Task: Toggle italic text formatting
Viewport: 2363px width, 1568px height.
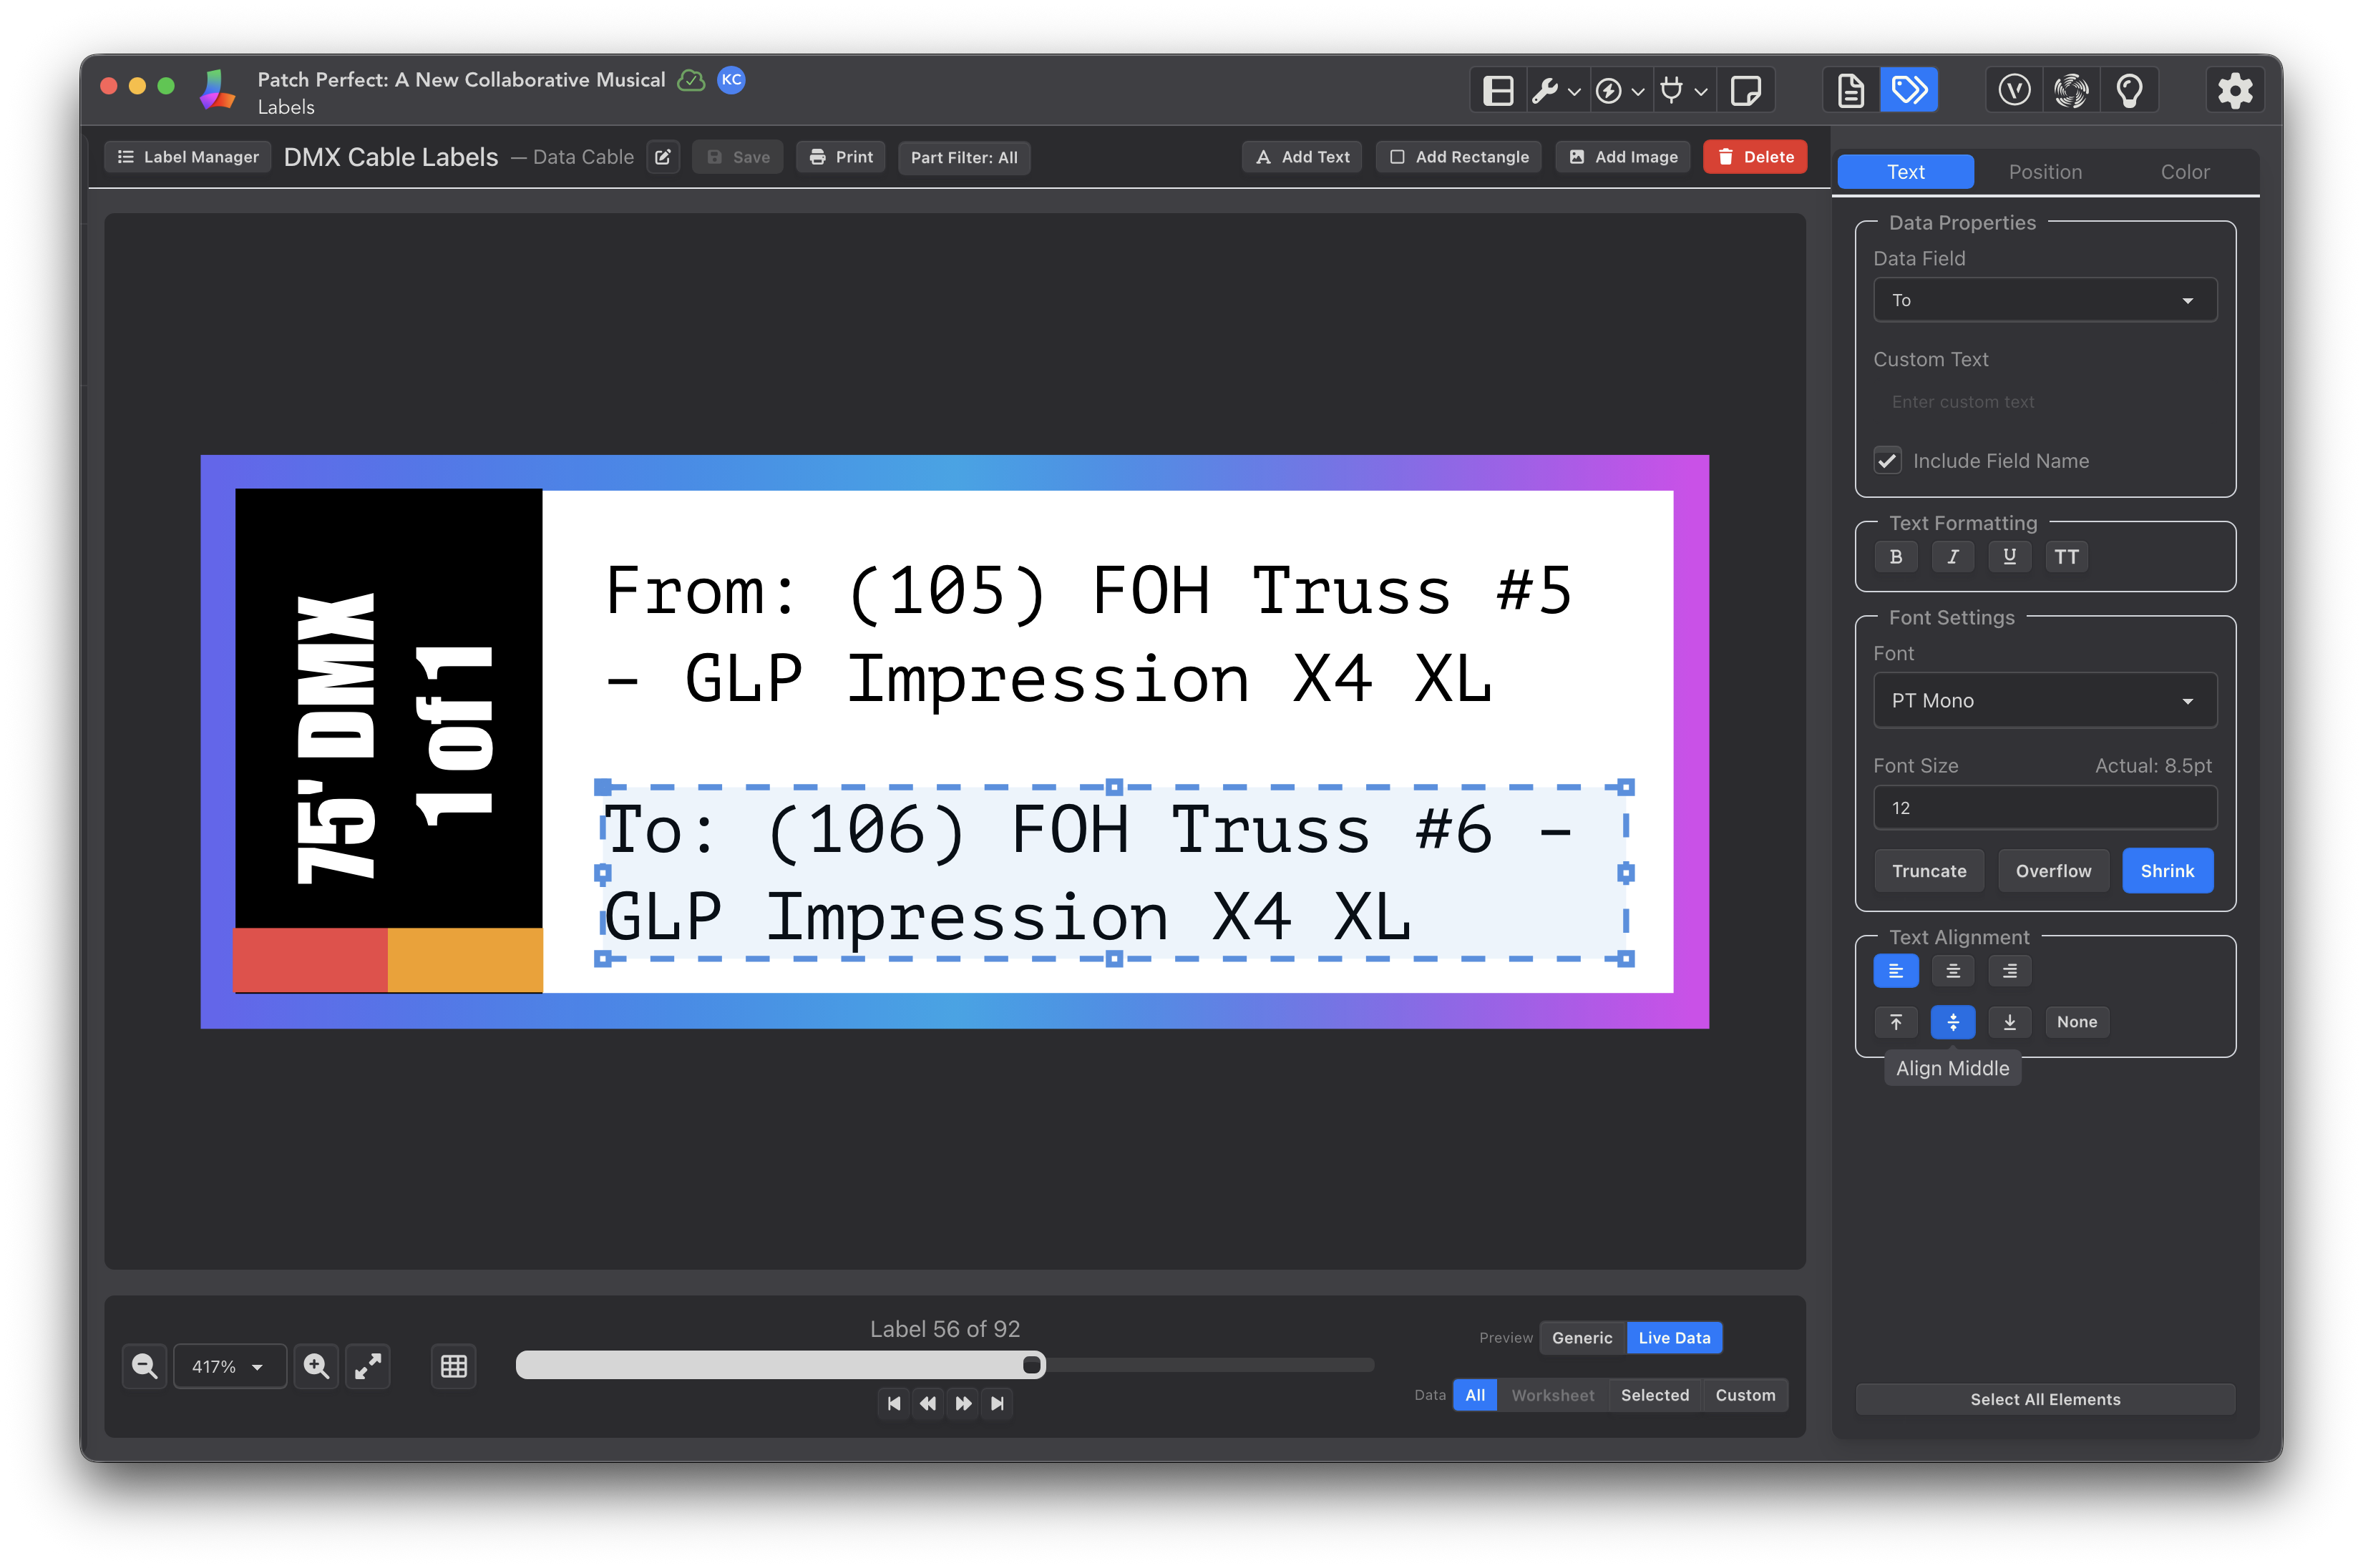Action: (1952, 557)
